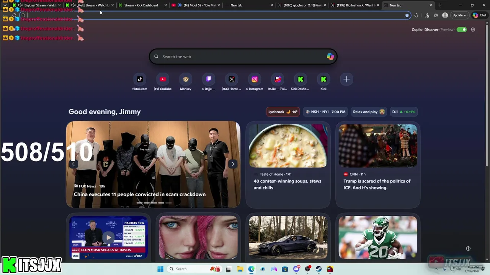The width and height of the screenshot is (490, 275).
Task: Add a new quick link site
Action: click(346, 79)
